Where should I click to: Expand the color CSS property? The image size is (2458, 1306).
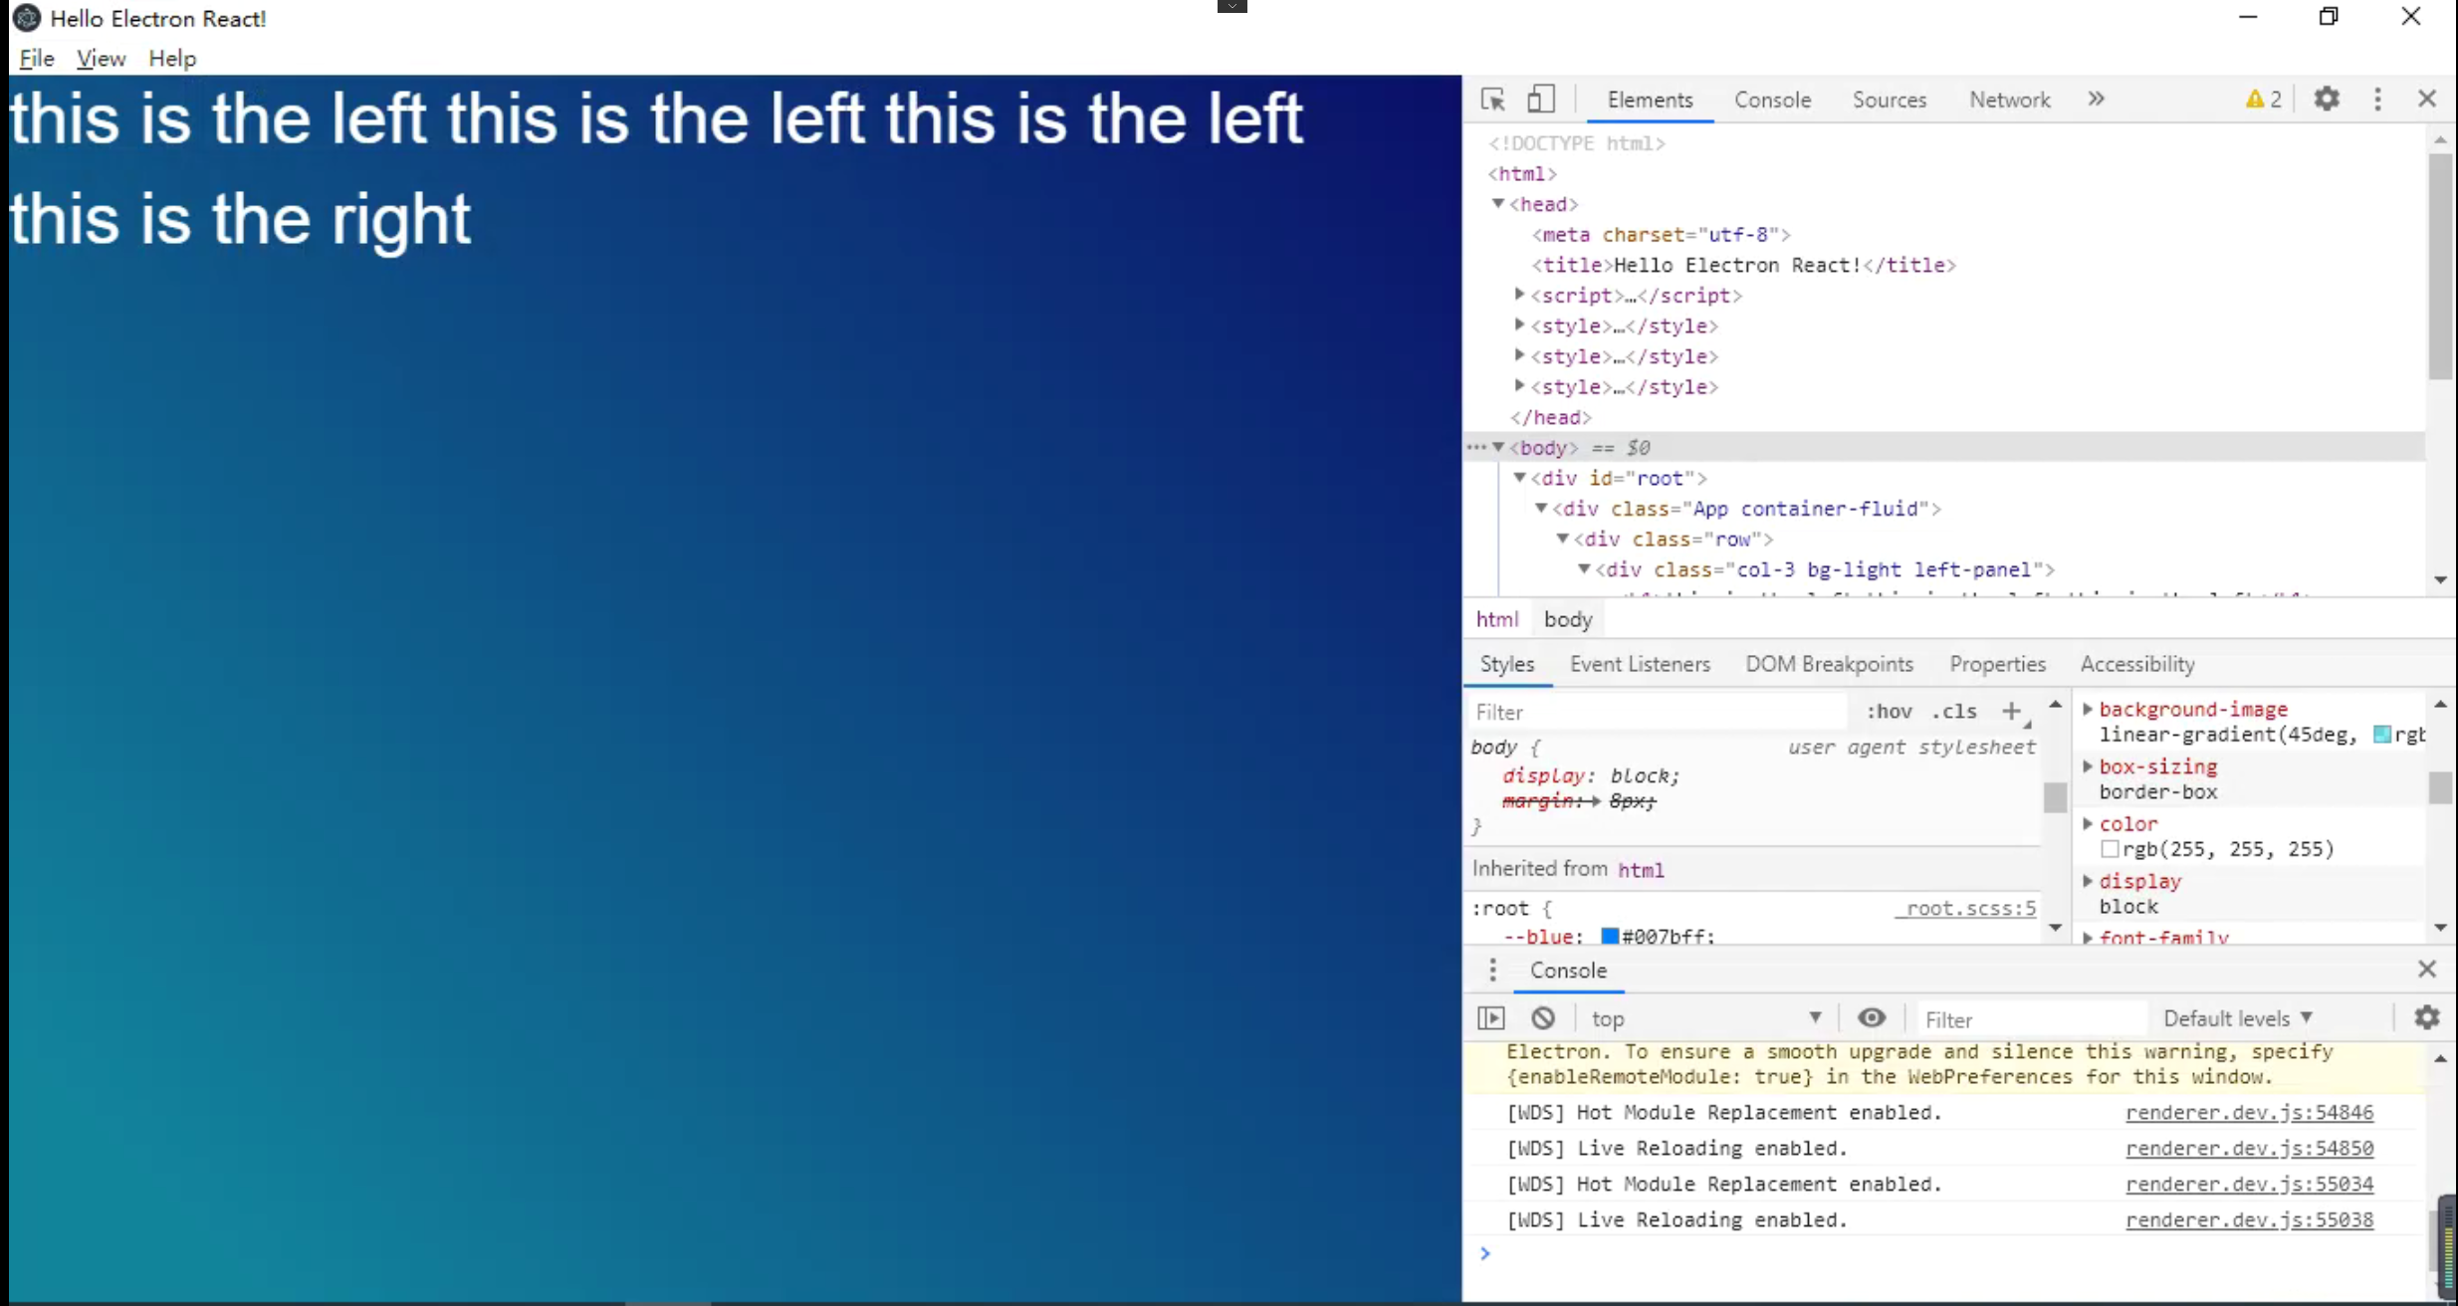[x=2088, y=823]
